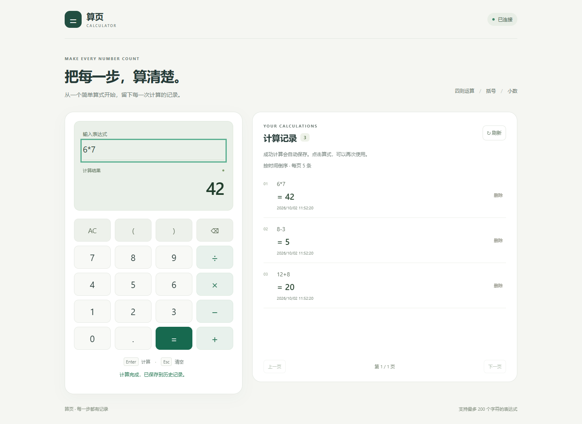
Task: Click the 四则运算 label
Action: click(464, 91)
